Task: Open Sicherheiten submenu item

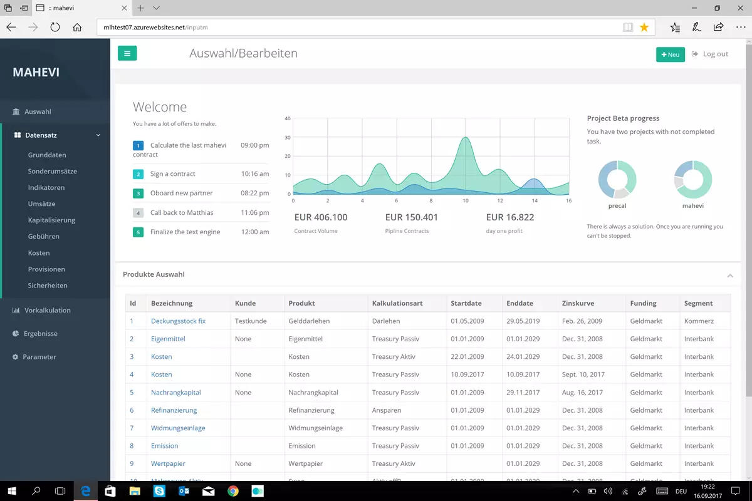Action: click(x=48, y=286)
